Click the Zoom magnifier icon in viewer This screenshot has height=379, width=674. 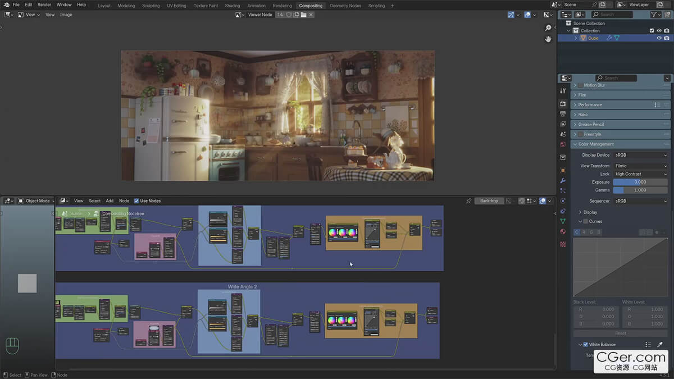point(548,28)
